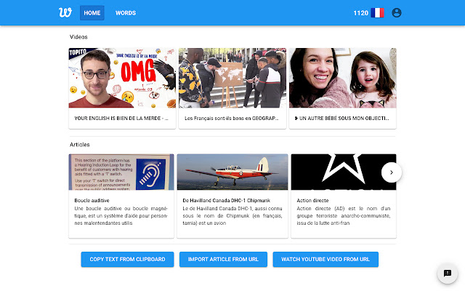Image resolution: width=465 pixels, height=291 pixels.
Task: Click the Articles section heading
Action: 79,145
